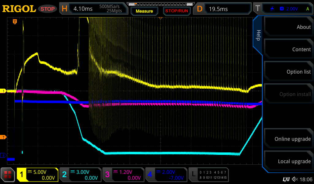This screenshot has width=314, height=184.
Task: Select the About menu item
Action: pos(288,27)
